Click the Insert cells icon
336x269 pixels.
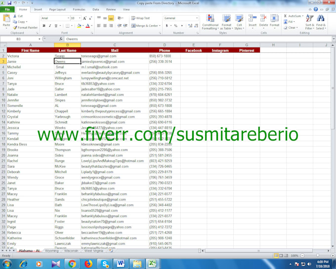click(x=252, y=18)
